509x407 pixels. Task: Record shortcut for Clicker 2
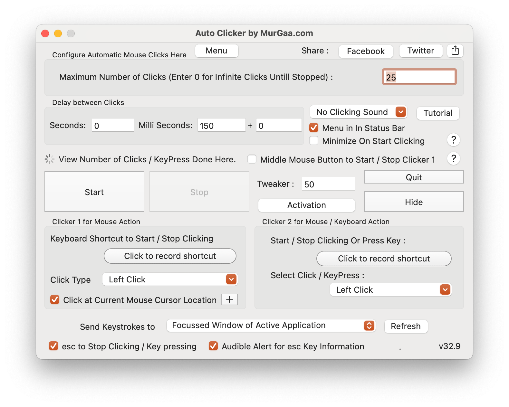pos(384,259)
